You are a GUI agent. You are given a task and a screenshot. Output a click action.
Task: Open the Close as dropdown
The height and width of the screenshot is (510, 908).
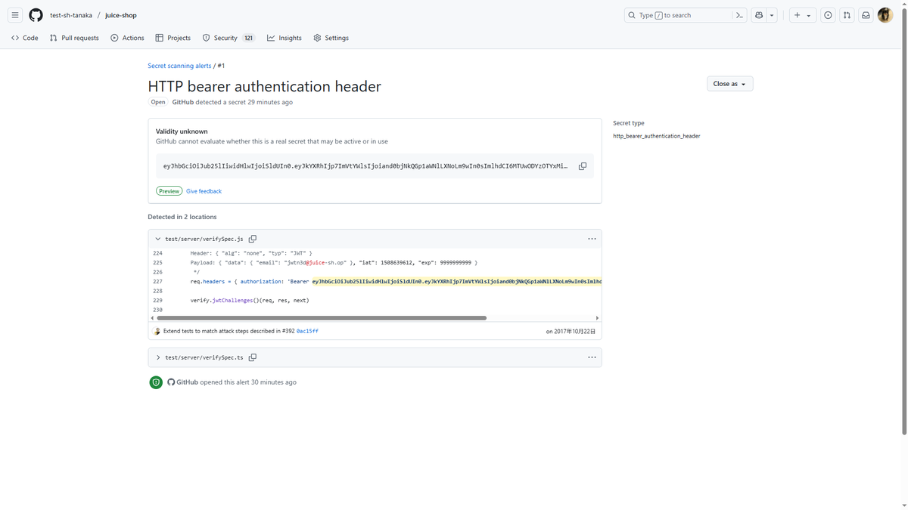tap(729, 84)
